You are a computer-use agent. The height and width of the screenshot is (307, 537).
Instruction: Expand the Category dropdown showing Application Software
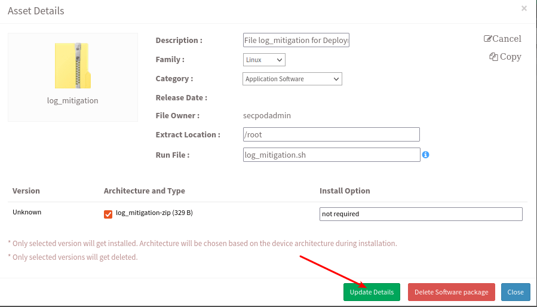(292, 79)
